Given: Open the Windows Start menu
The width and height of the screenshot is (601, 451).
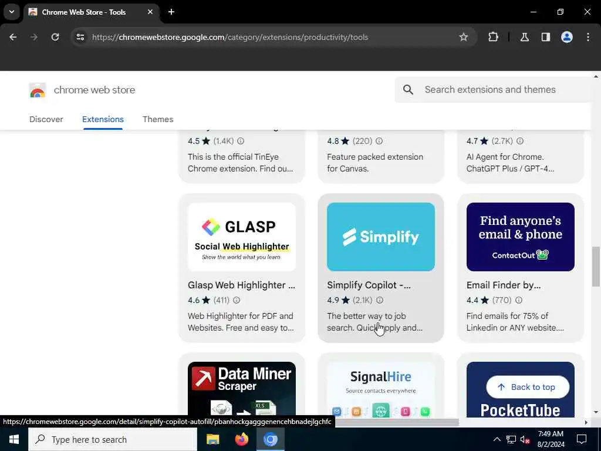Looking at the screenshot, I should tap(14, 439).
